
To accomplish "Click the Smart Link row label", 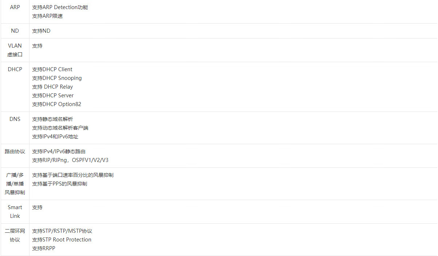I will point(15,212).
